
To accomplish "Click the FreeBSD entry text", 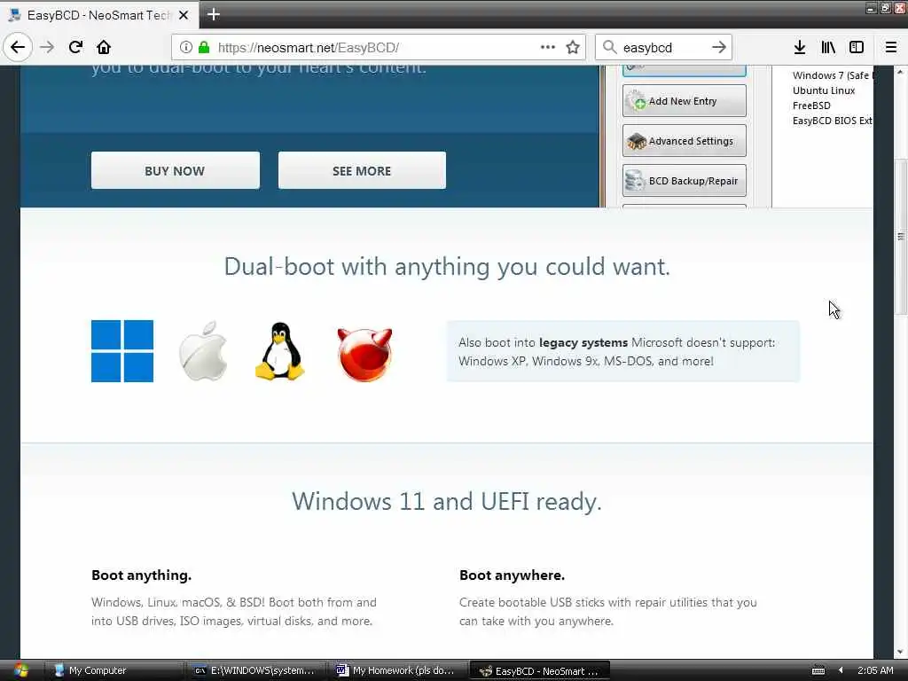I will 811,106.
